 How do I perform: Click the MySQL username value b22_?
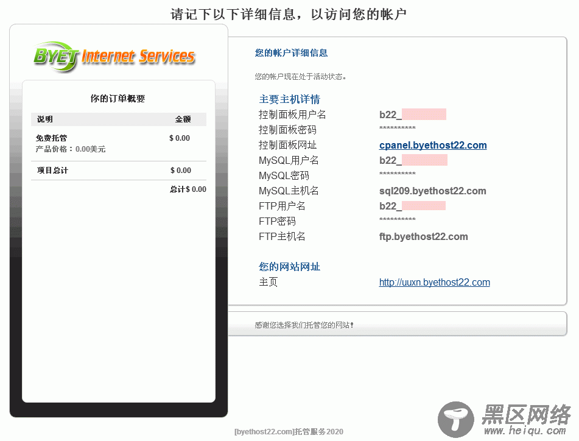[x=413, y=160]
